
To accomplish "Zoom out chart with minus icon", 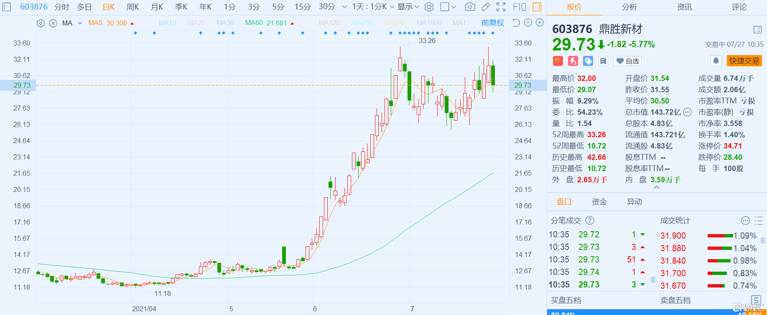I will pos(528,23).
